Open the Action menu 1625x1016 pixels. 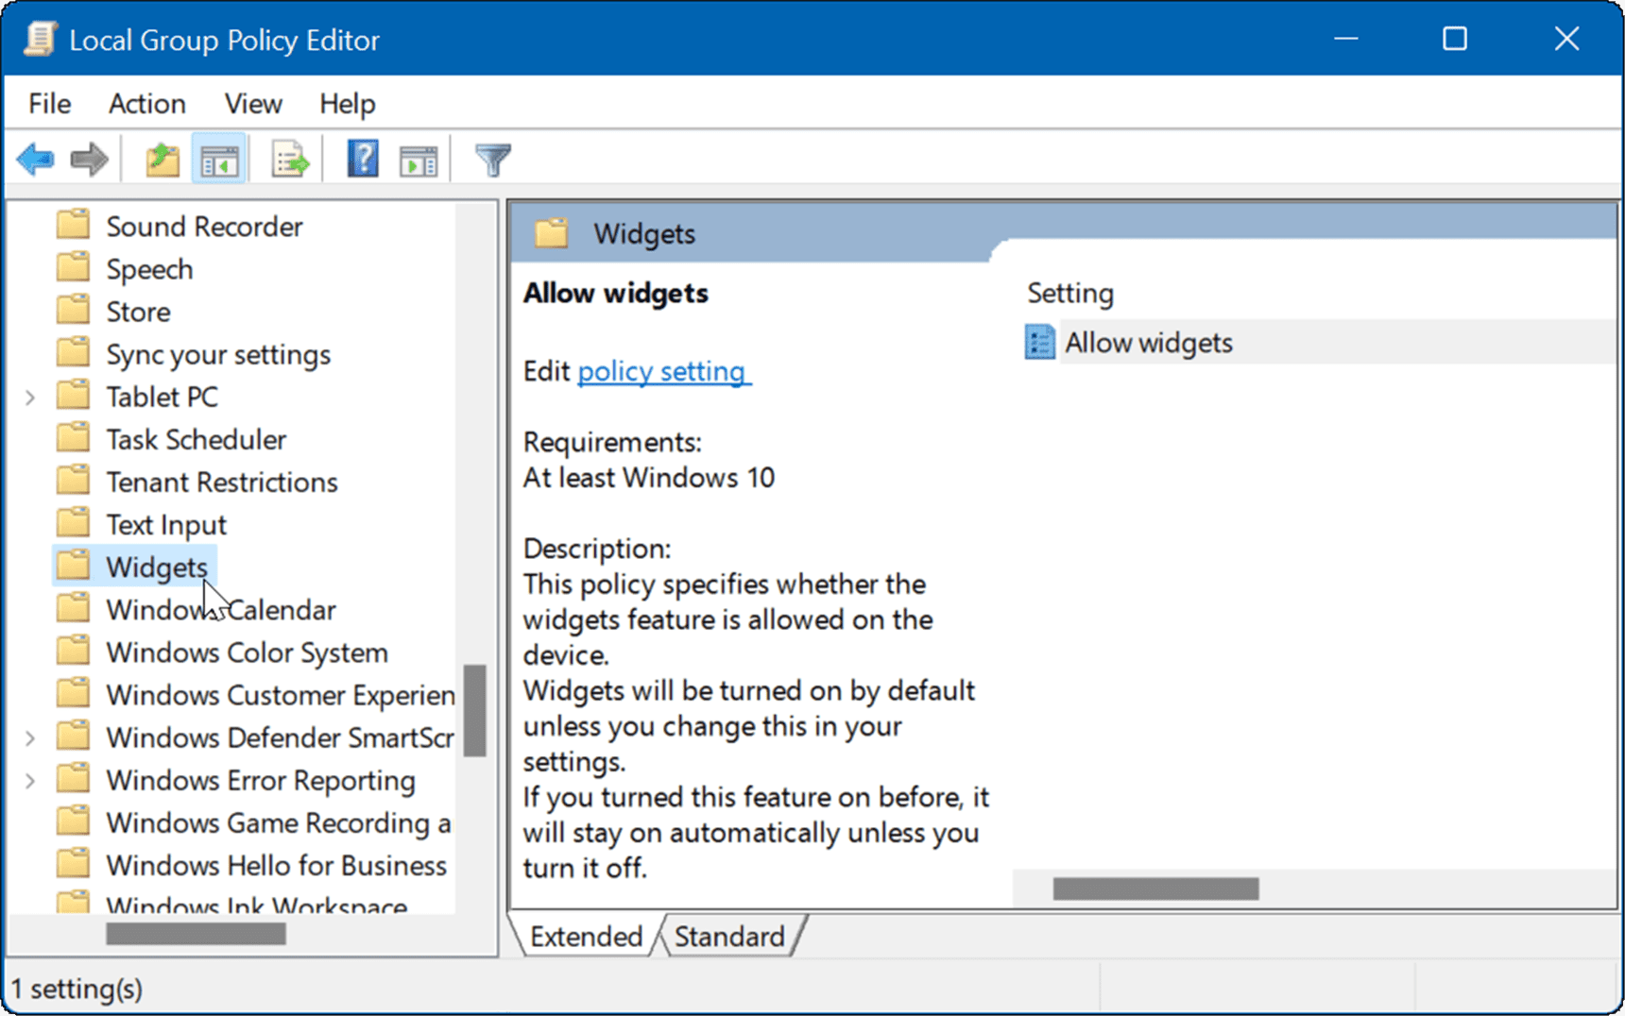point(146,104)
